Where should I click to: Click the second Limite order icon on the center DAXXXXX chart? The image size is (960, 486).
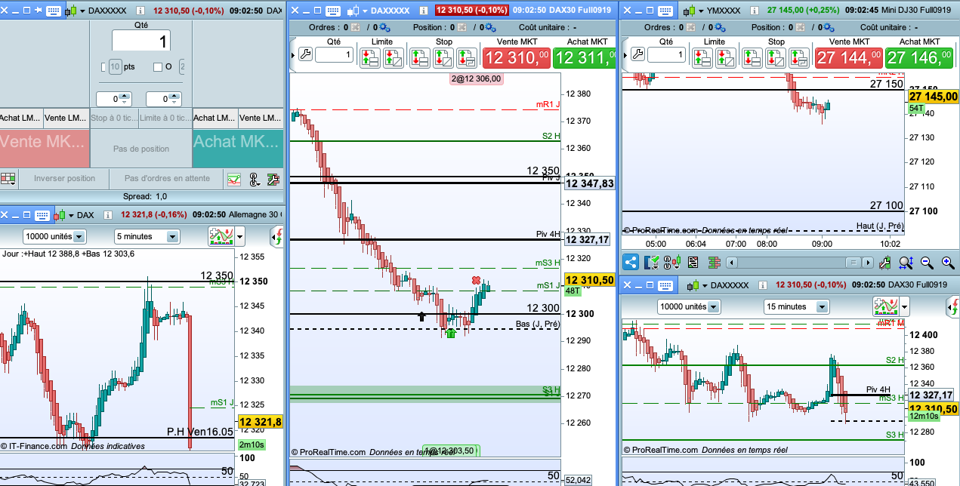pyautogui.click(x=393, y=57)
